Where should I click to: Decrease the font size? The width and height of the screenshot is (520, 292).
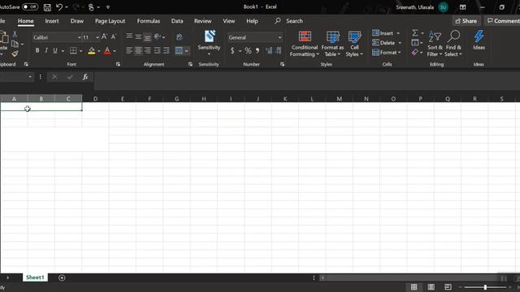tap(114, 37)
